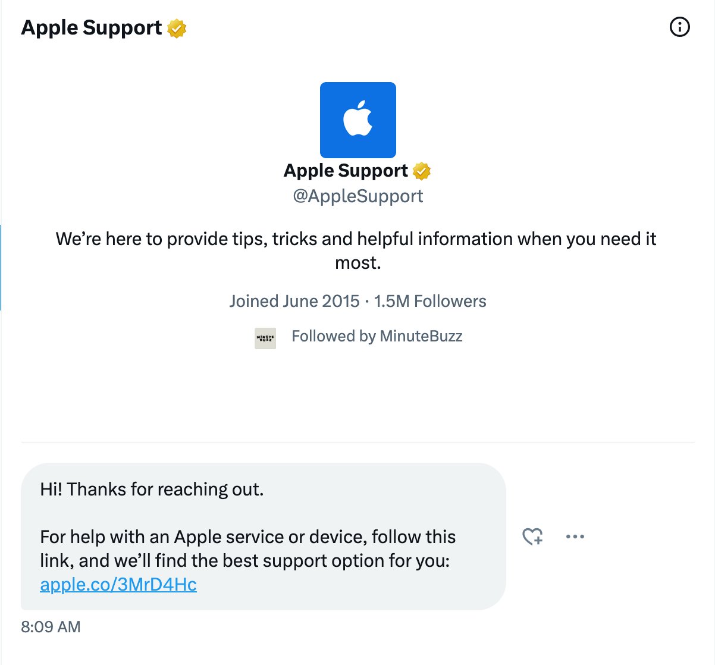Click the profile bio description text

point(356,250)
